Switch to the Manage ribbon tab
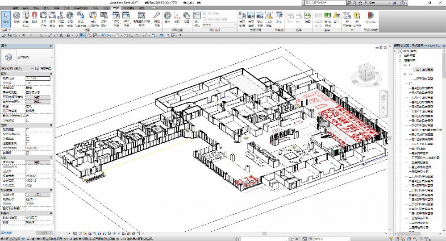This screenshot has width=446, height=241. point(116,8)
